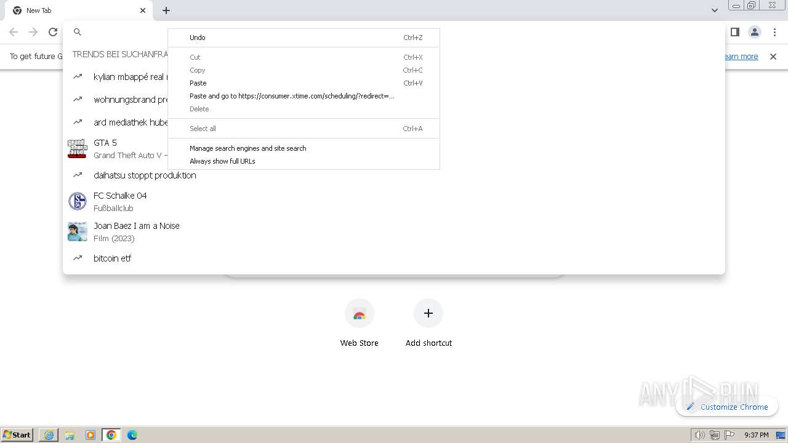Click the search magnifier icon in the address bar
Screen dimensions: 788x443
pos(78,32)
